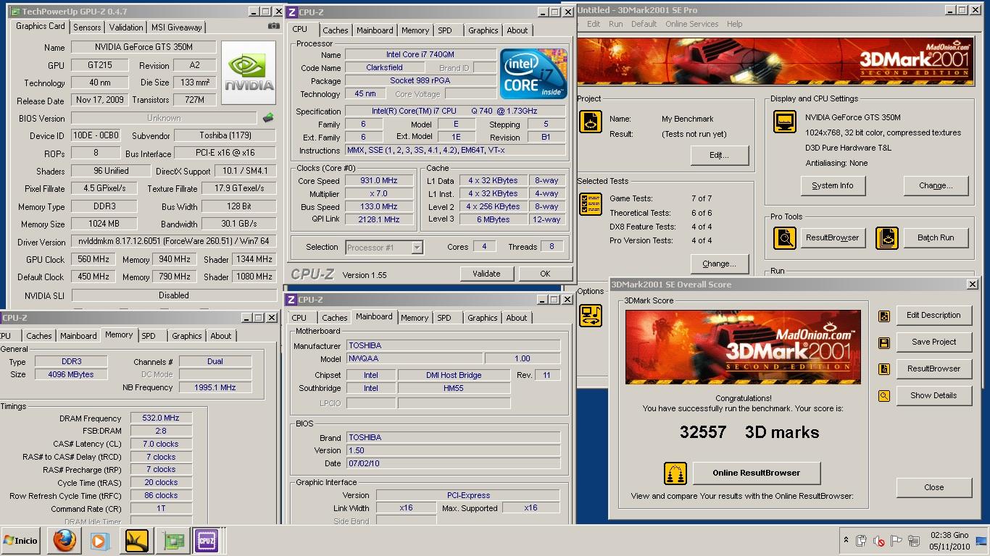Click the Batch Run button

[936, 237]
